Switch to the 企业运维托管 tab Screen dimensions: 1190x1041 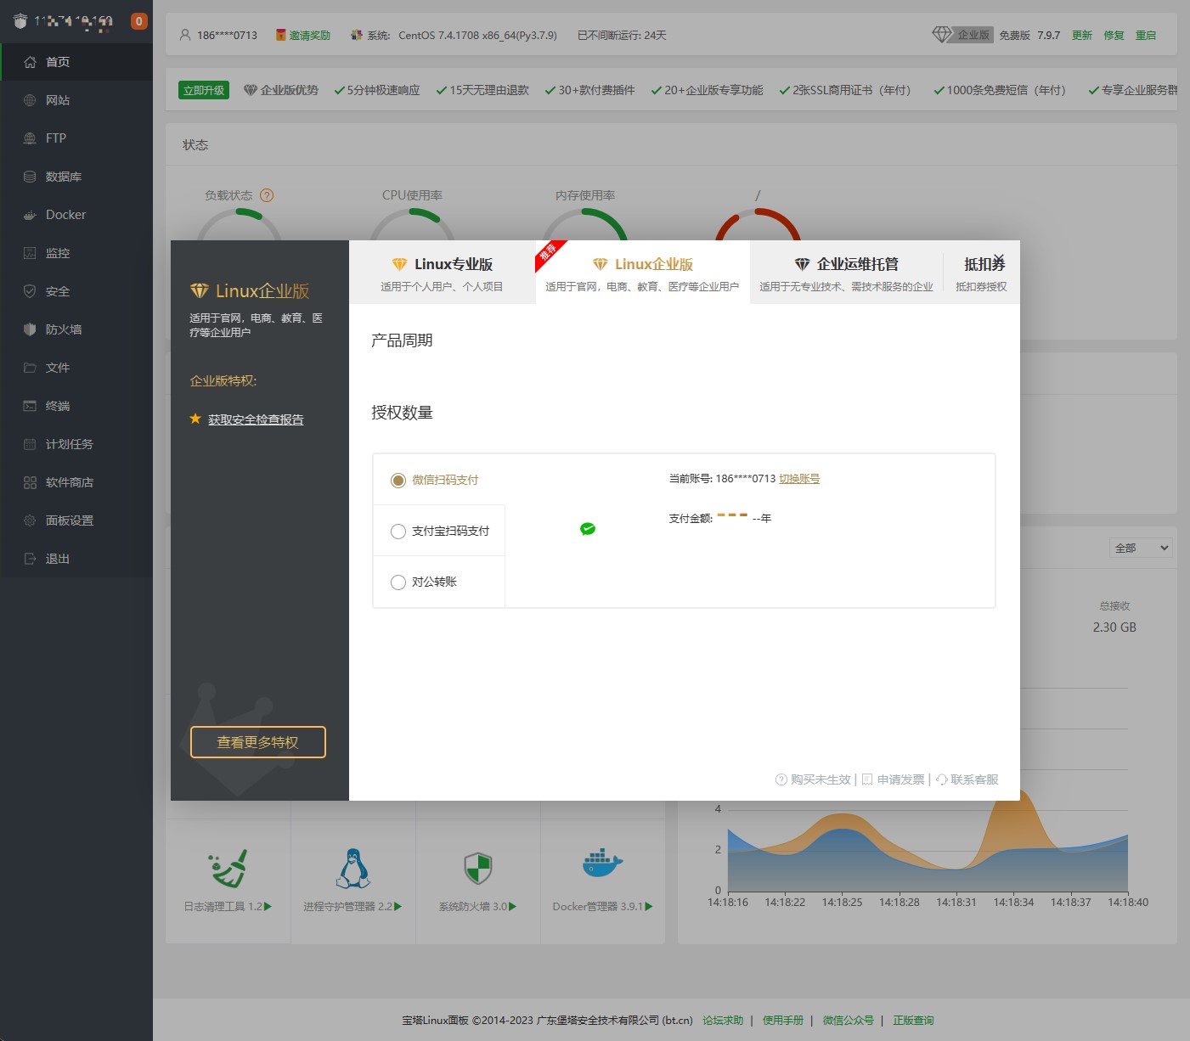[846, 273]
